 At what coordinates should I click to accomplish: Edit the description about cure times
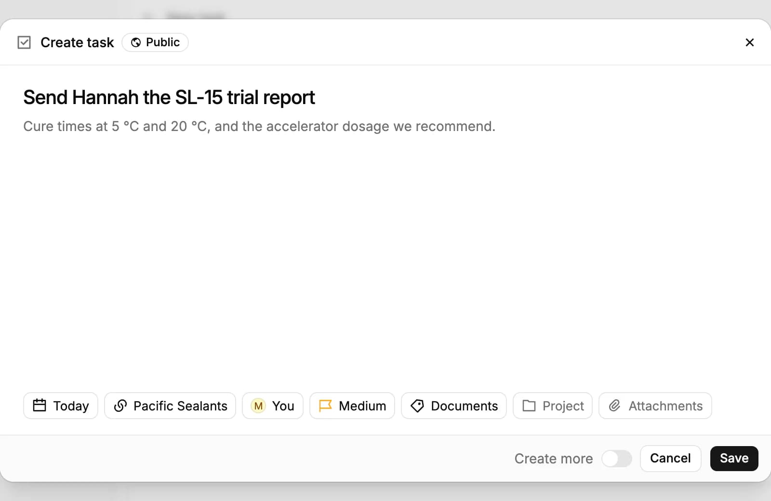point(259,126)
